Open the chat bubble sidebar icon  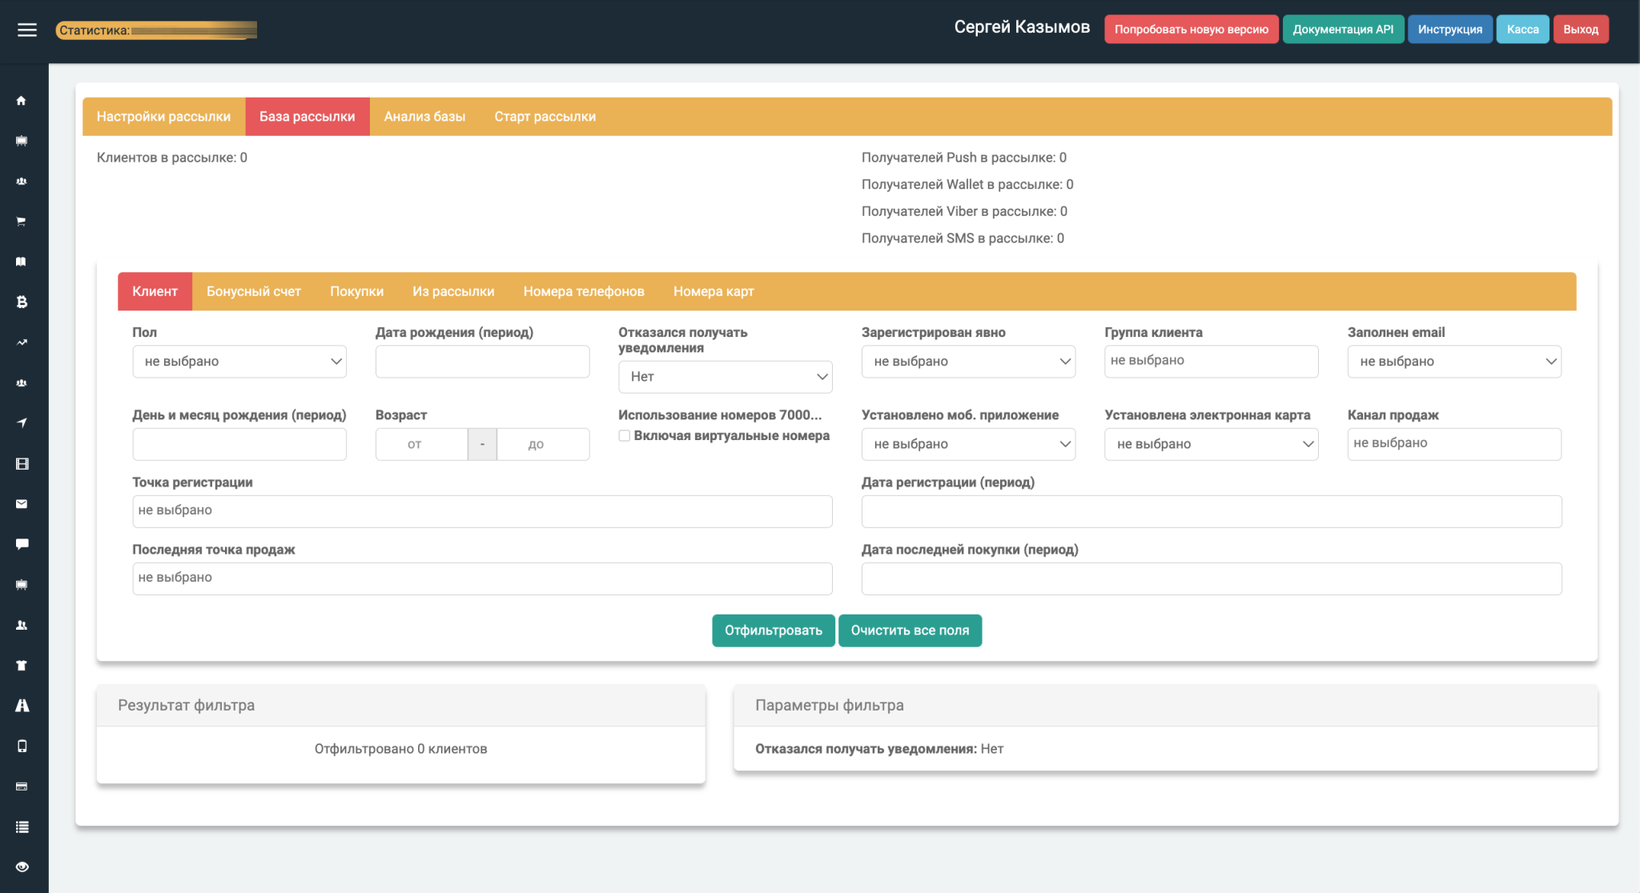(22, 544)
